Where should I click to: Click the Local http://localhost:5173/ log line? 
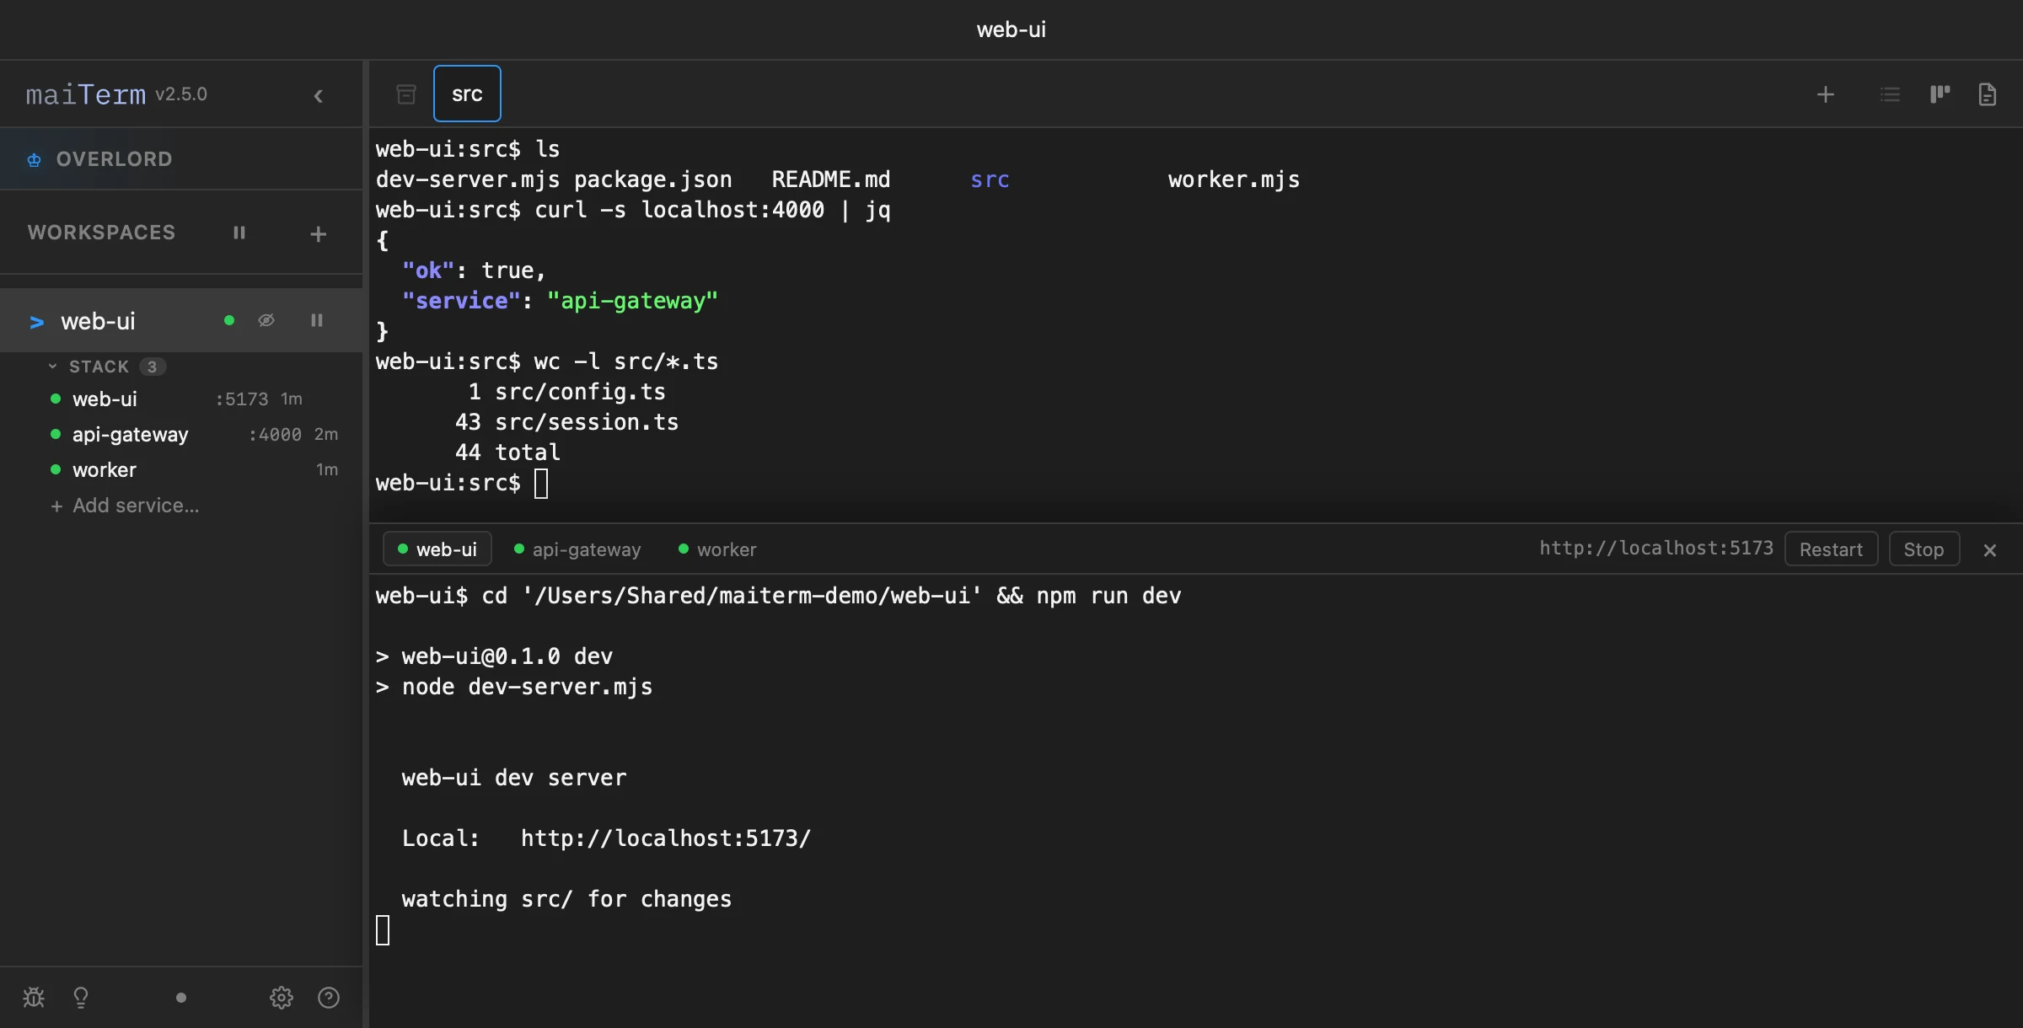[606, 838]
